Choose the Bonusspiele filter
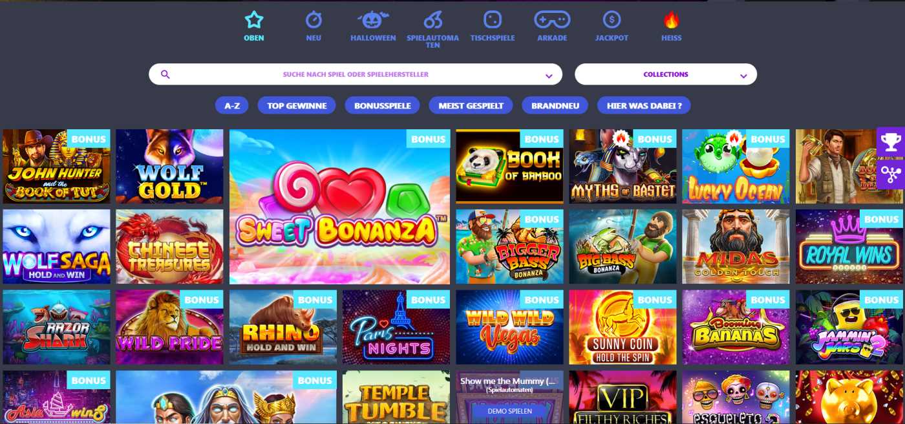905x424 pixels. 382,105
